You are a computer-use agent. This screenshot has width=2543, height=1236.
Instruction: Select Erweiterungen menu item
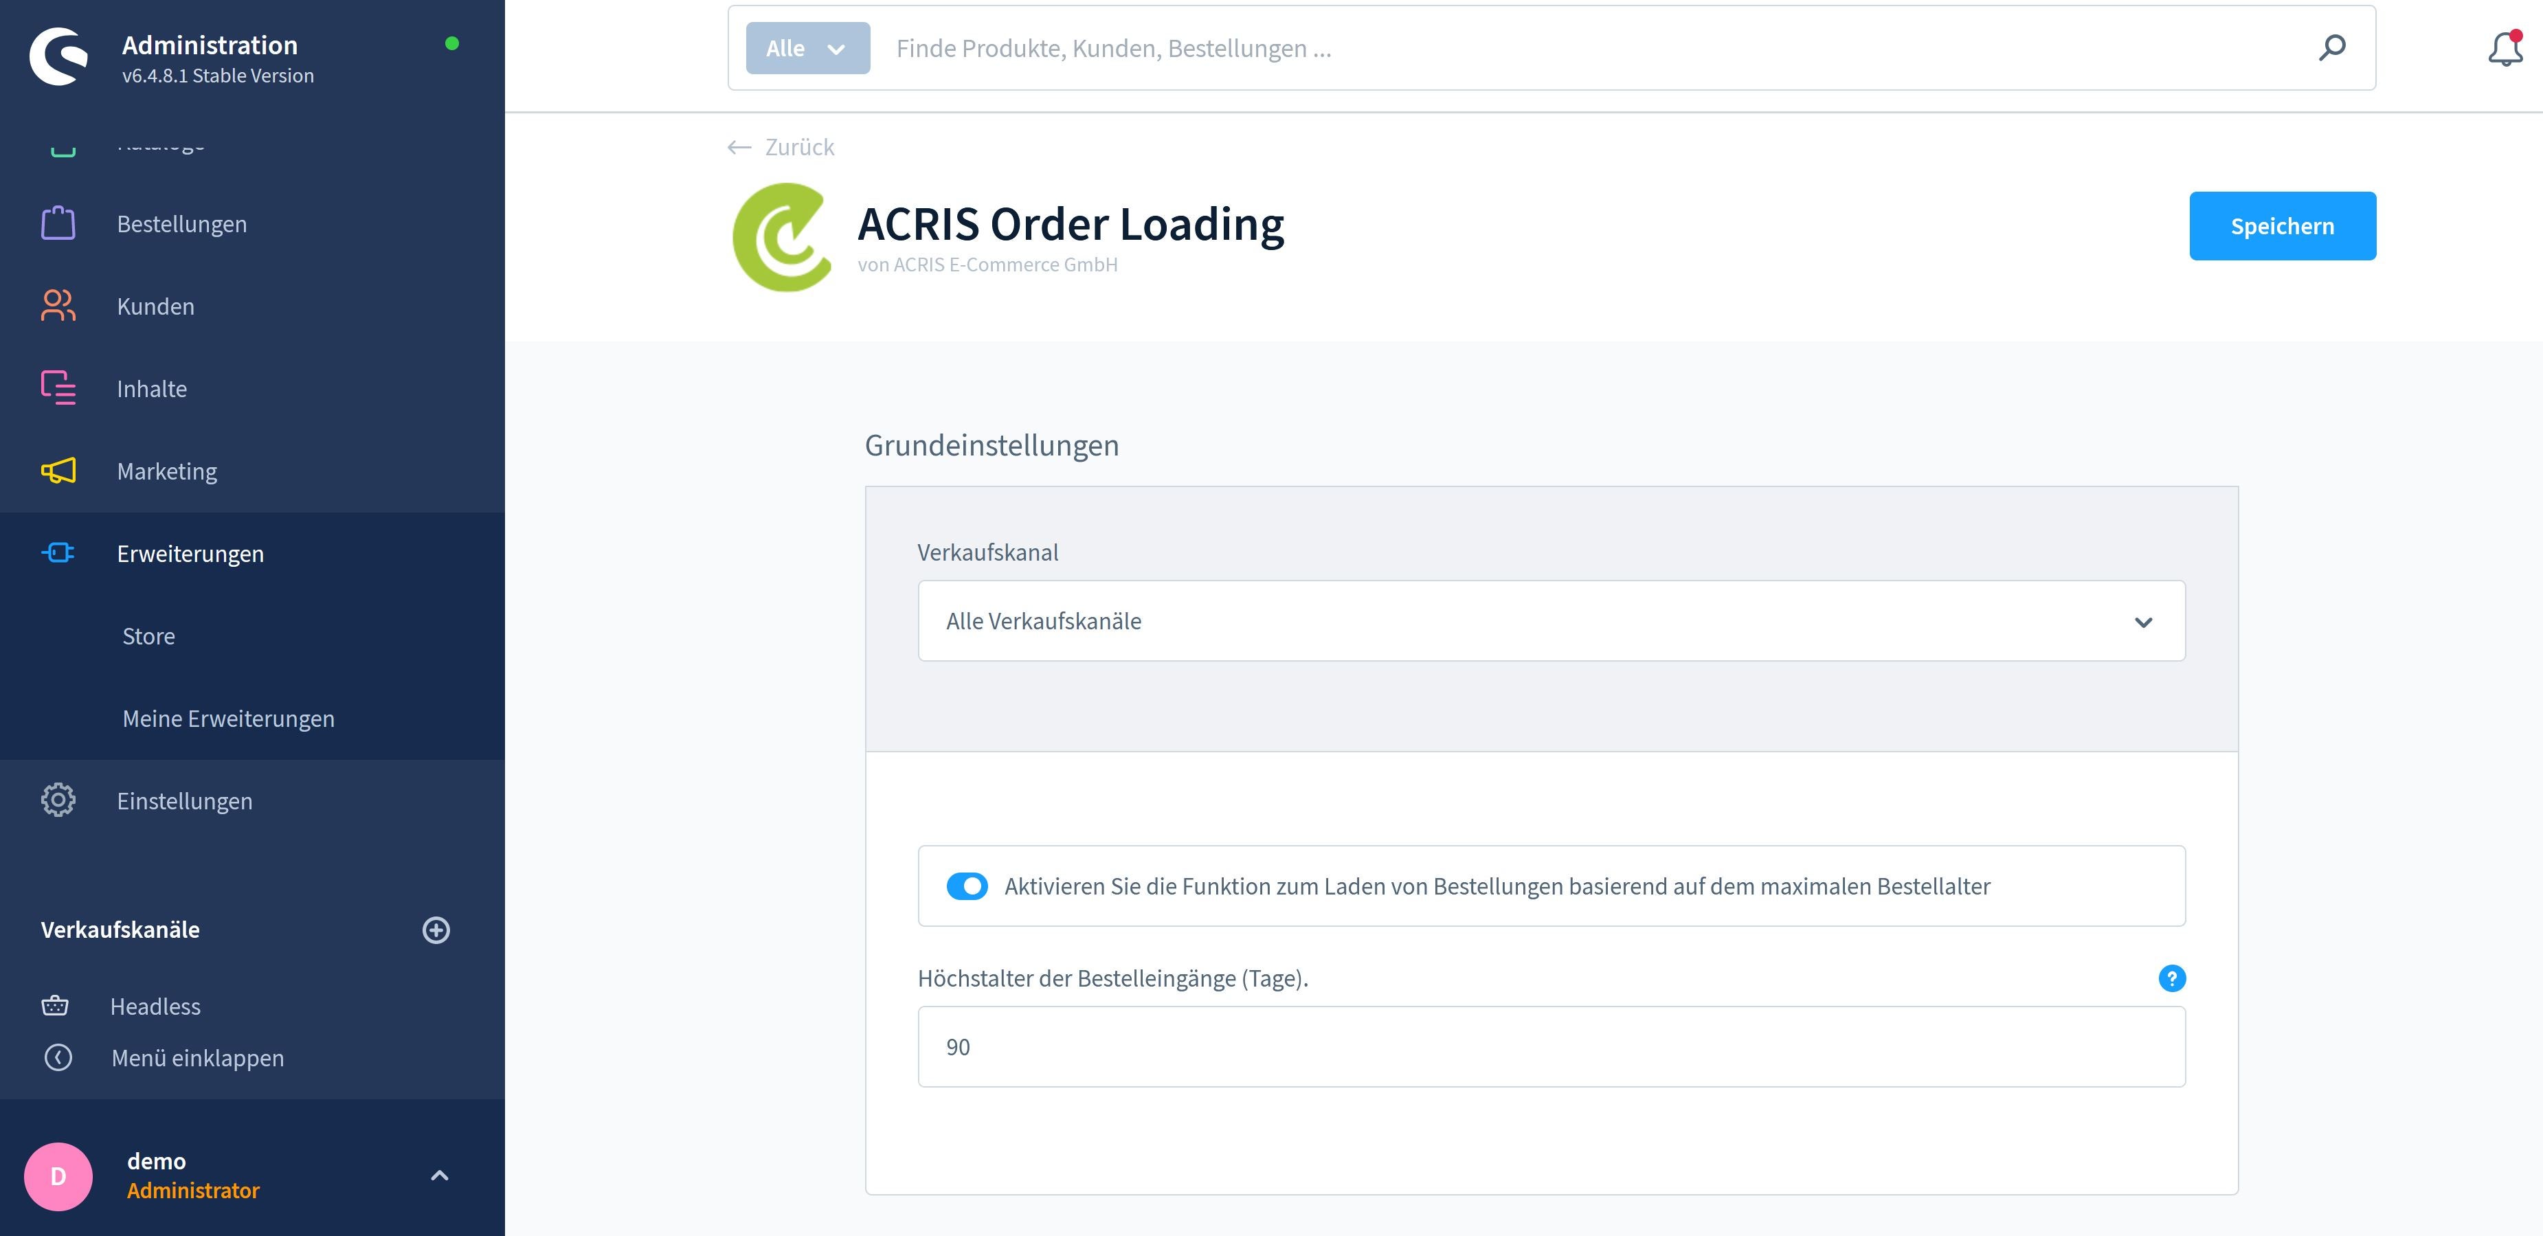(190, 554)
